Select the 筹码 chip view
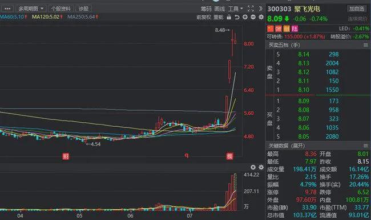371x220 pixels. coord(206,9)
